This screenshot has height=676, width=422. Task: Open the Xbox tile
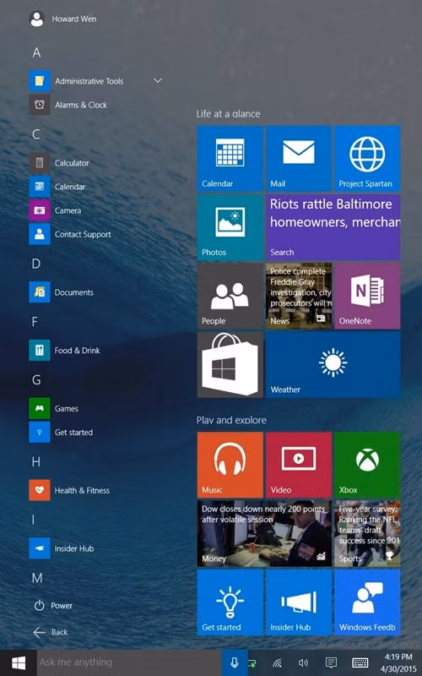[x=367, y=466]
